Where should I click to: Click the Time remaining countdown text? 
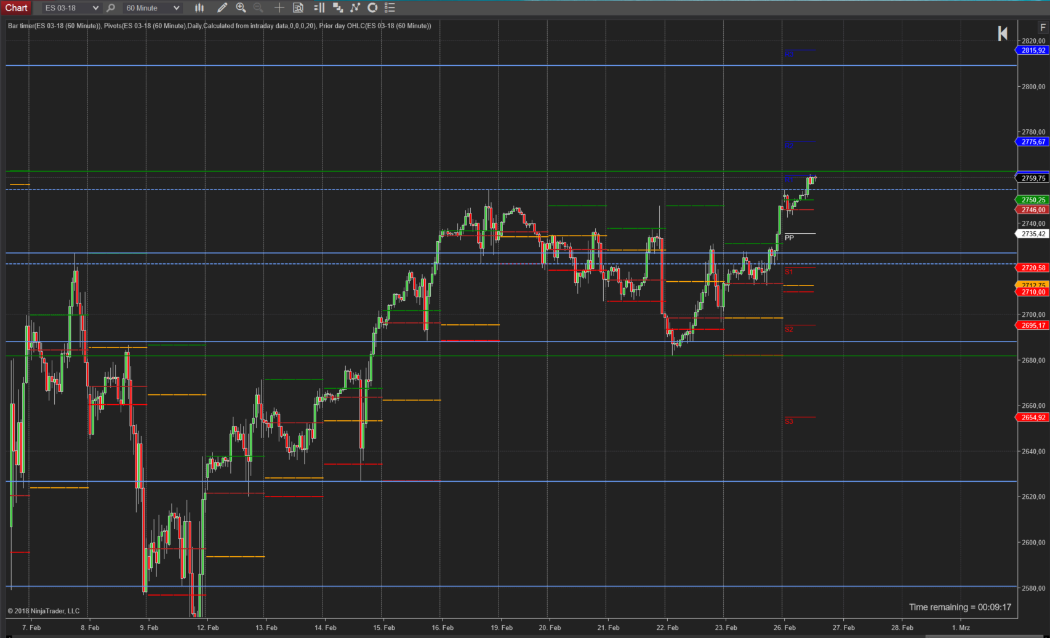pyautogui.click(x=960, y=607)
